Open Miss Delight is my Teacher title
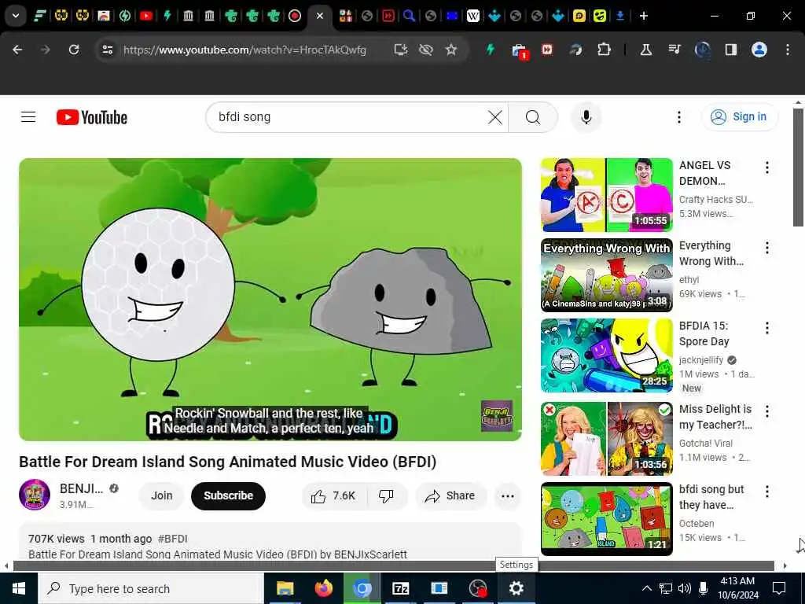Viewport: 805px width, 604px height. pyautogui.click(x=715, y=417)
